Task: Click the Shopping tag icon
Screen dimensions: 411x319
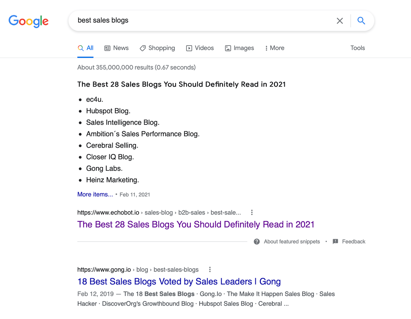Action: (143, 48)
